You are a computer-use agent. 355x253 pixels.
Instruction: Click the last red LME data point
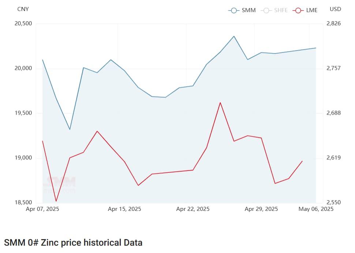(302, 161)
